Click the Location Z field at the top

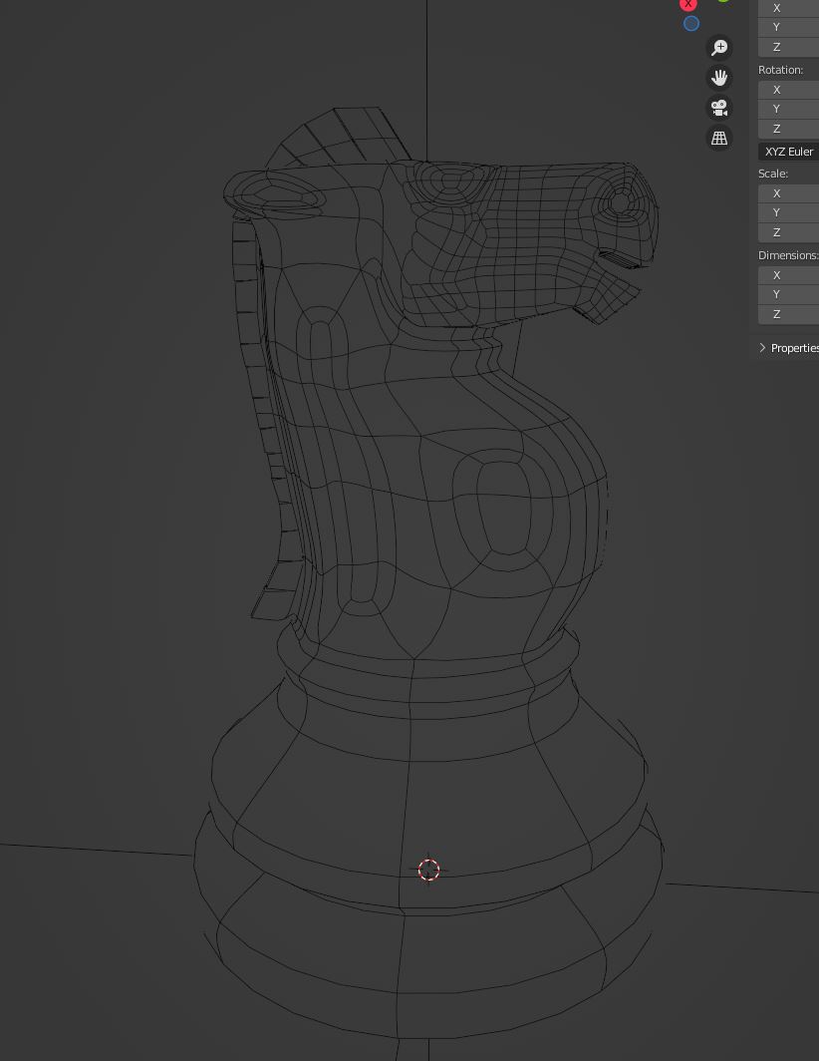[788, 47]
